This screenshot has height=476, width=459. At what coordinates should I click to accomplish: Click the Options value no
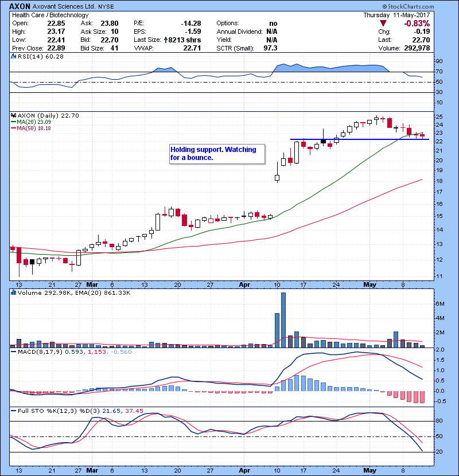(x=273, y=24)
